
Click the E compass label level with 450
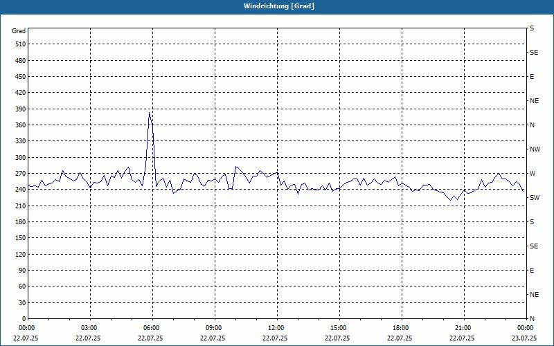point(532,77)
